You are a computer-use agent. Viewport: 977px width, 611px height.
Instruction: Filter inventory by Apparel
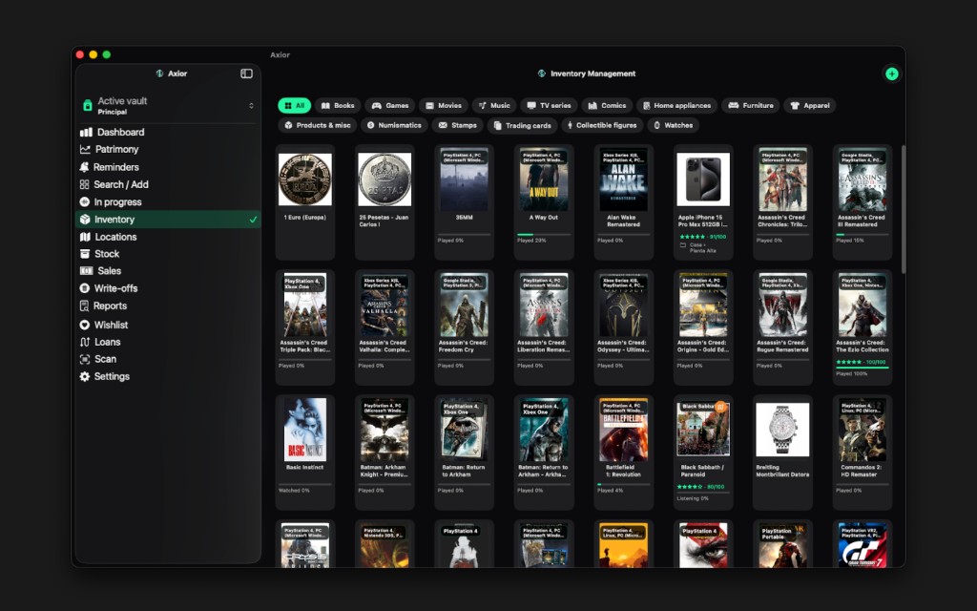810,105
